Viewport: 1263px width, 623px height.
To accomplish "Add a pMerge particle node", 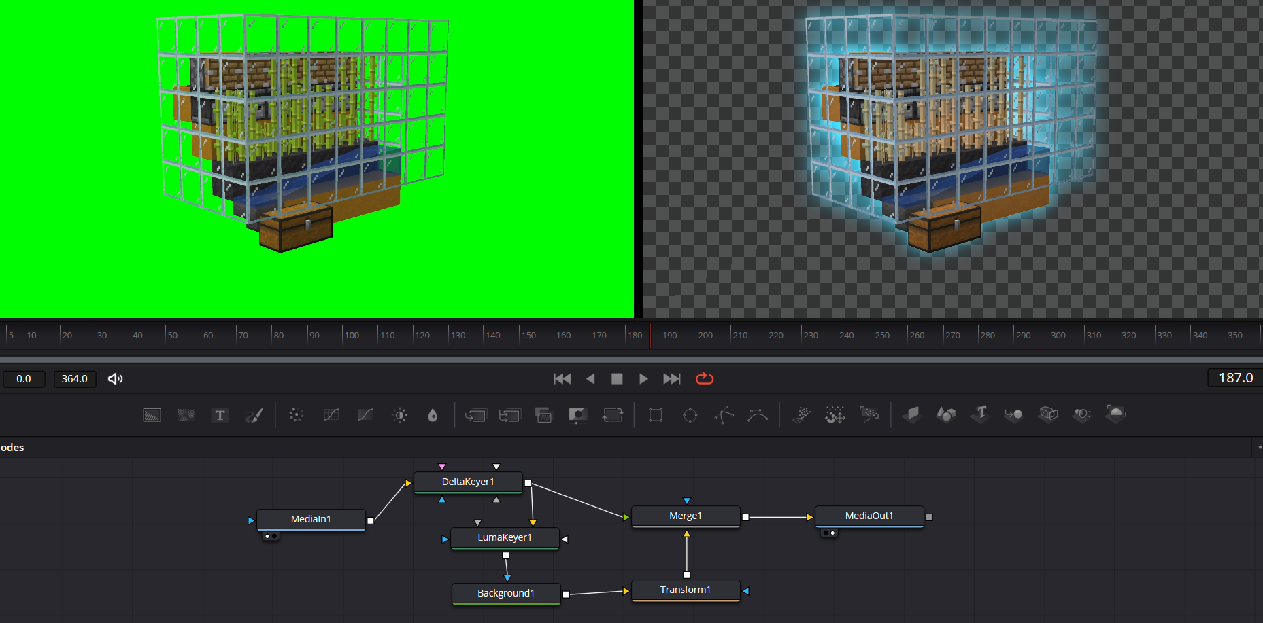I will coord(835,414).
